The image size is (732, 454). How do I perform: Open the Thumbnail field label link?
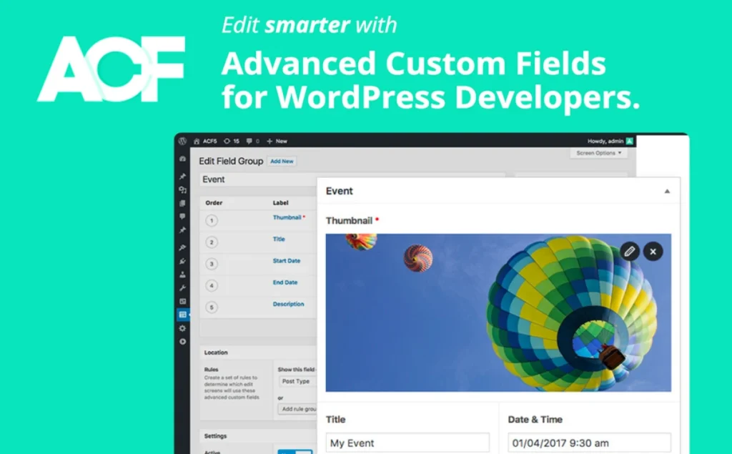(287, 217)
